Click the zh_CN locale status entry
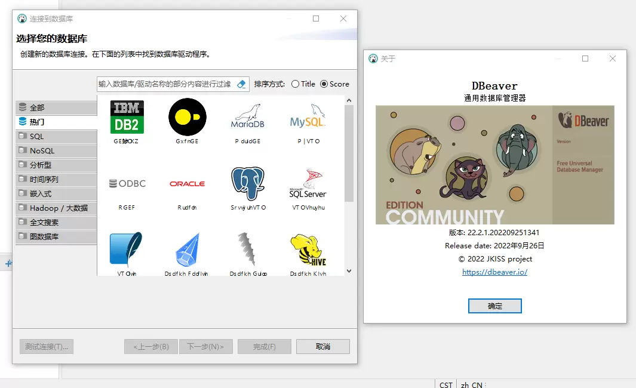 click(471, 384)
